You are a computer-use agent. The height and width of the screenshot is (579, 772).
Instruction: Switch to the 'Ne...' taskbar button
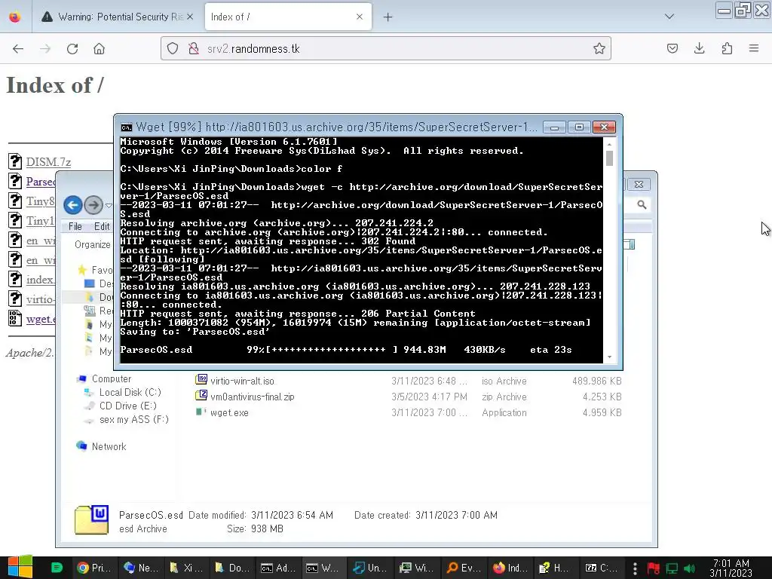click(140, 568)
